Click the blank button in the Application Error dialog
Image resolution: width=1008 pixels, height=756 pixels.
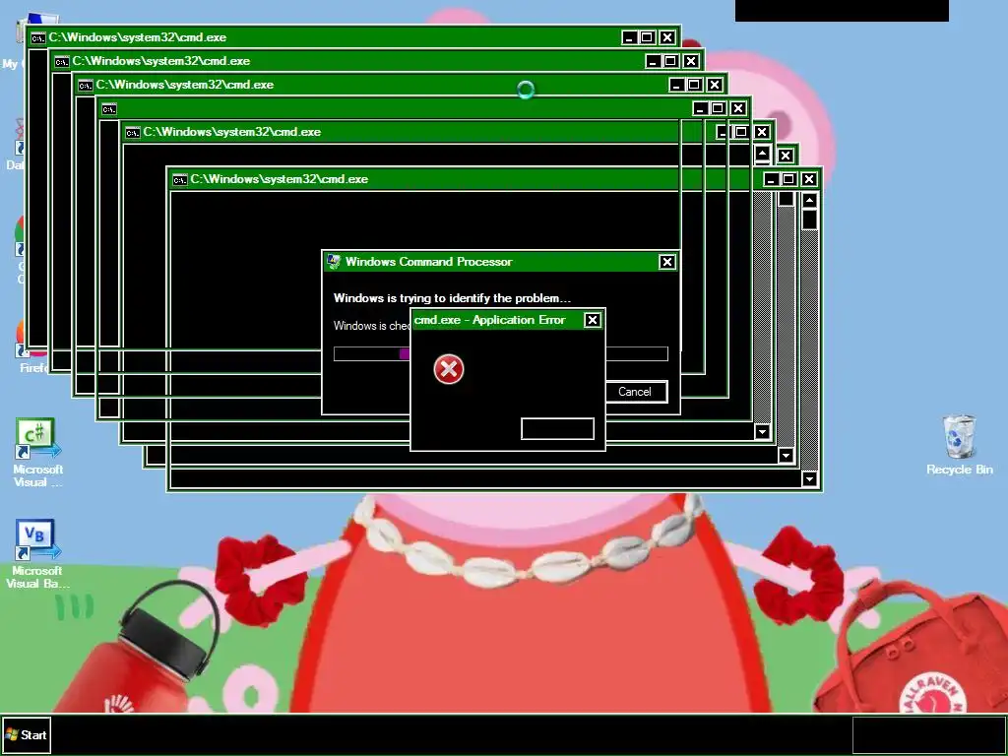(x=557, y=429)
